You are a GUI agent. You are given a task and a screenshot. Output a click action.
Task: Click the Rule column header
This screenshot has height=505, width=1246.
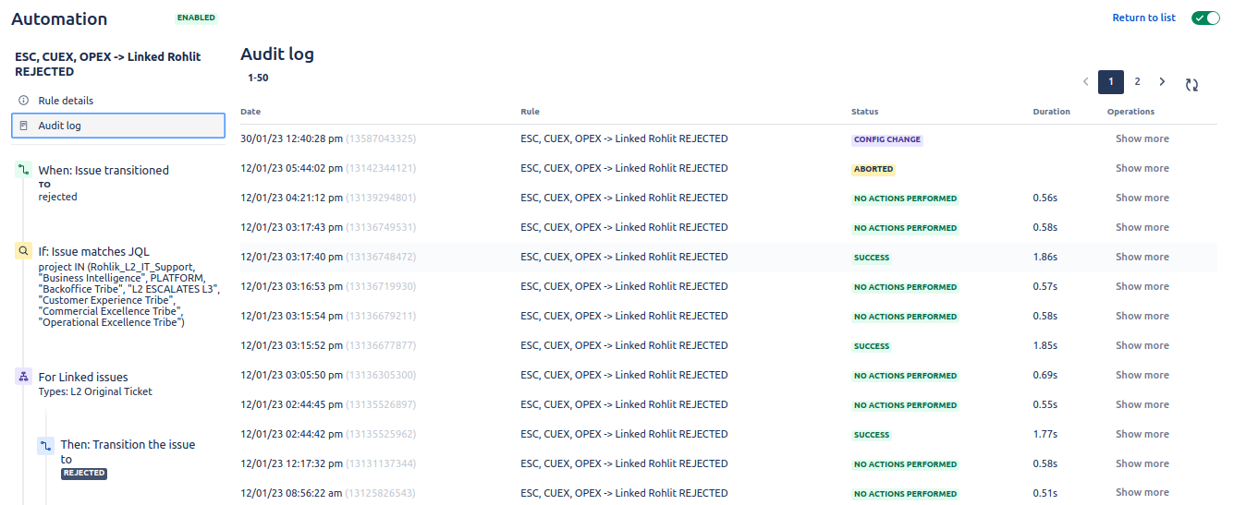[530, 112]
